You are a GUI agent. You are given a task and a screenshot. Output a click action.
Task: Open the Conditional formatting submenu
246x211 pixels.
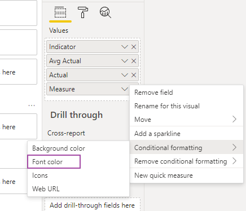pos(186,147)
